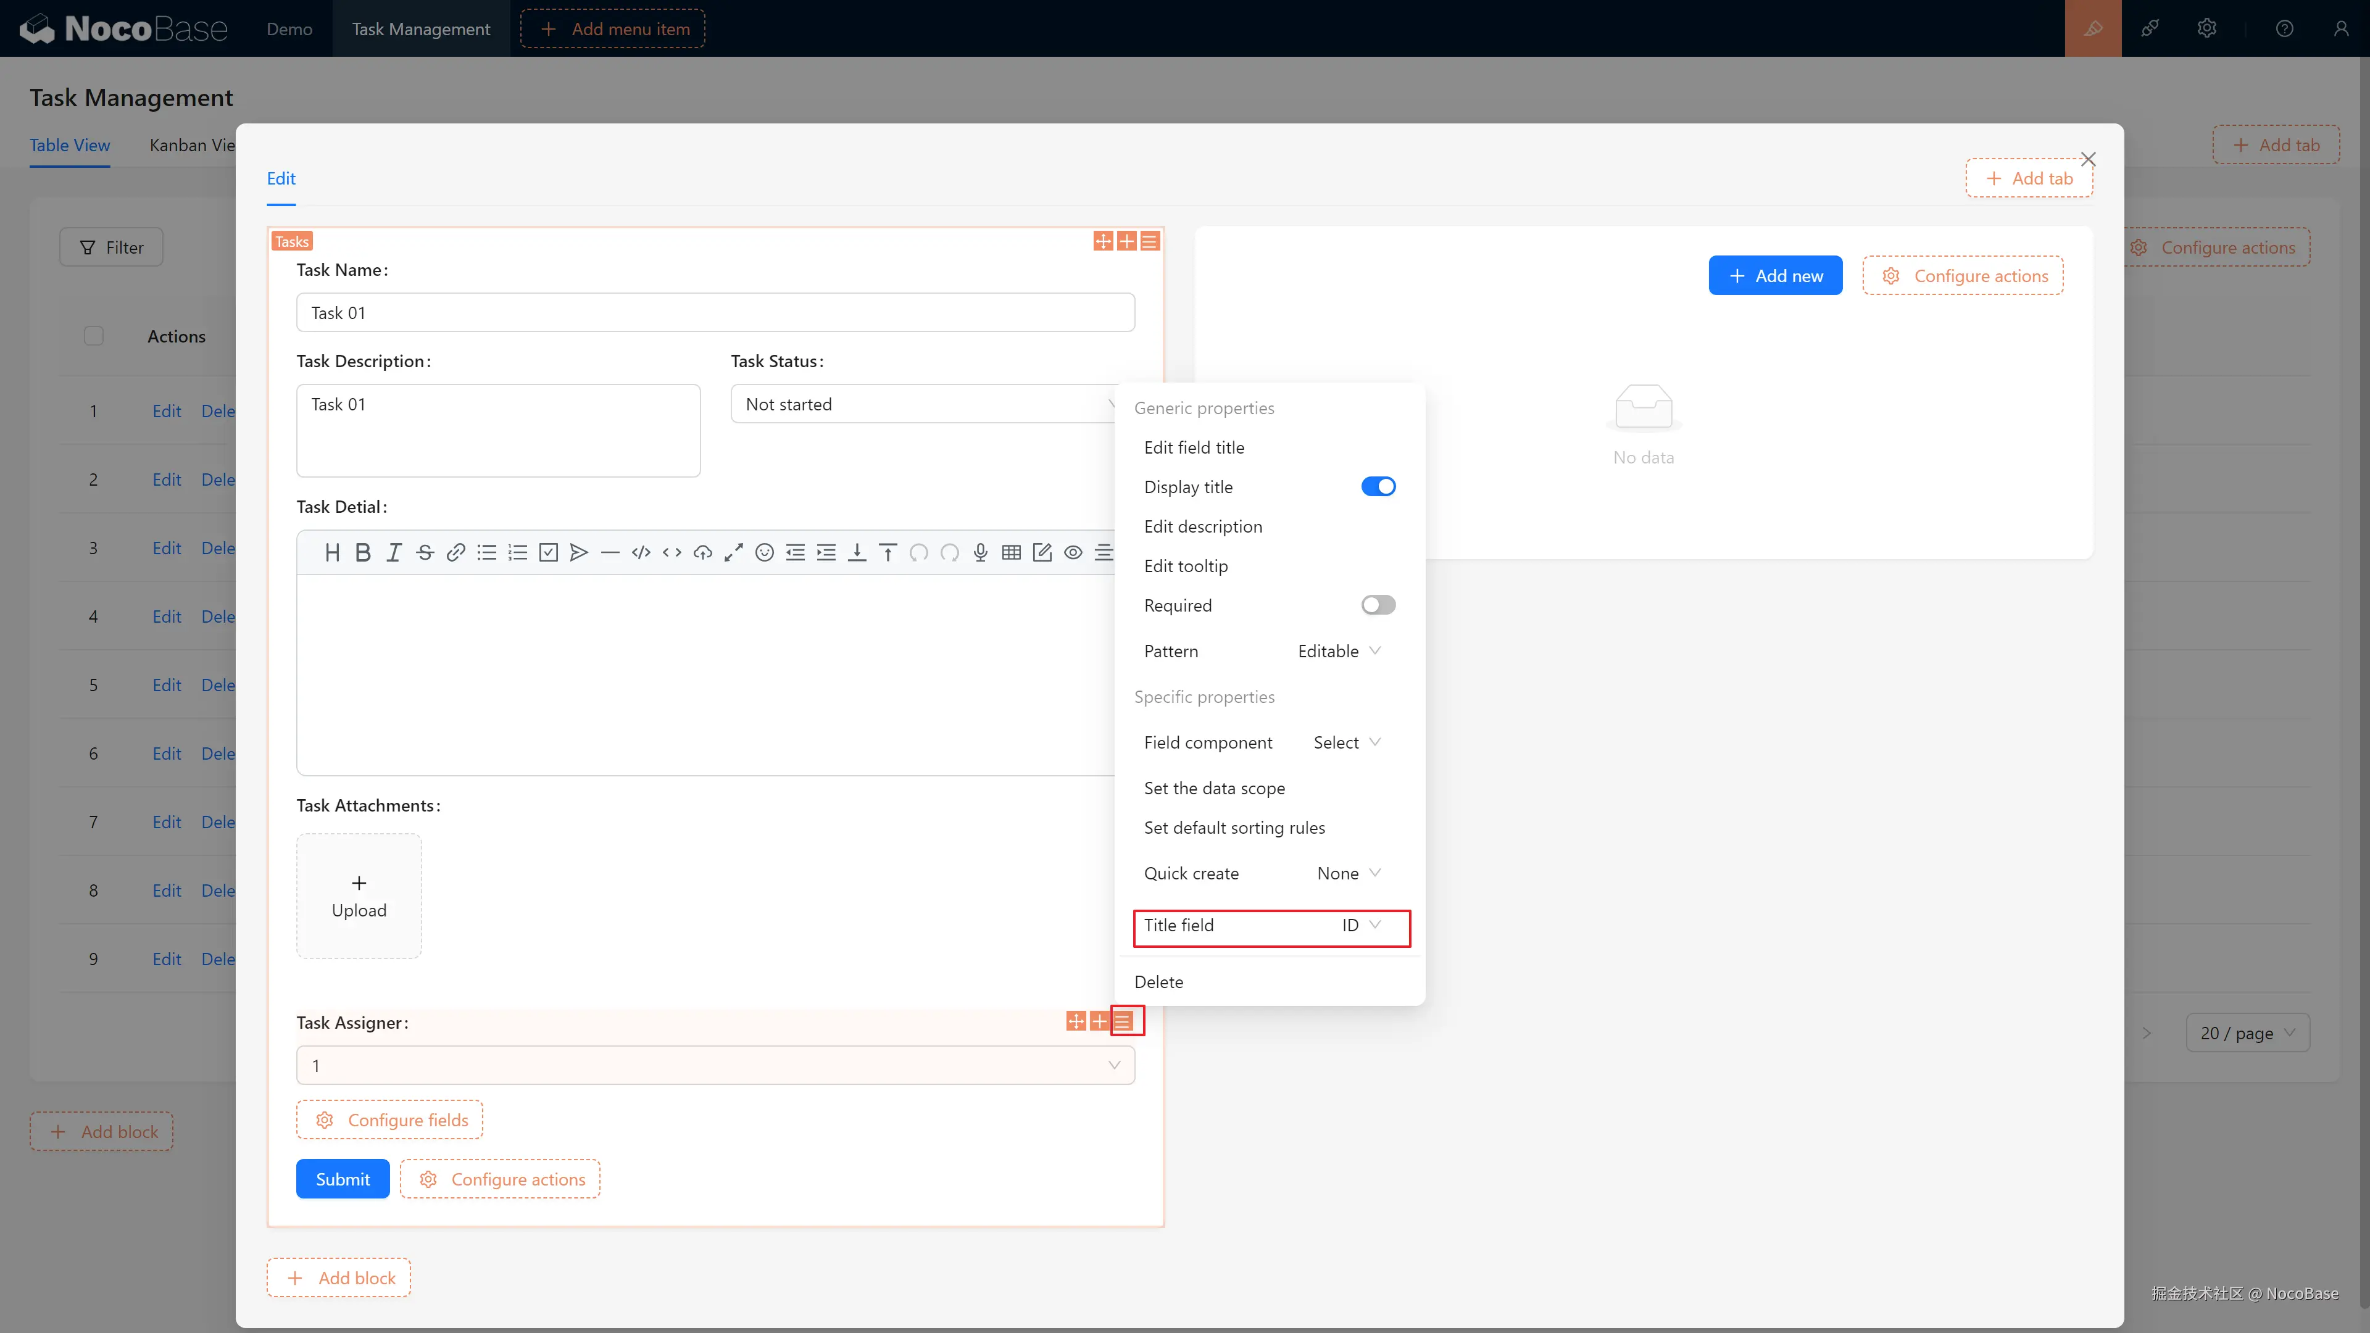Click the microphone record icon

click(x=981, y=552)
